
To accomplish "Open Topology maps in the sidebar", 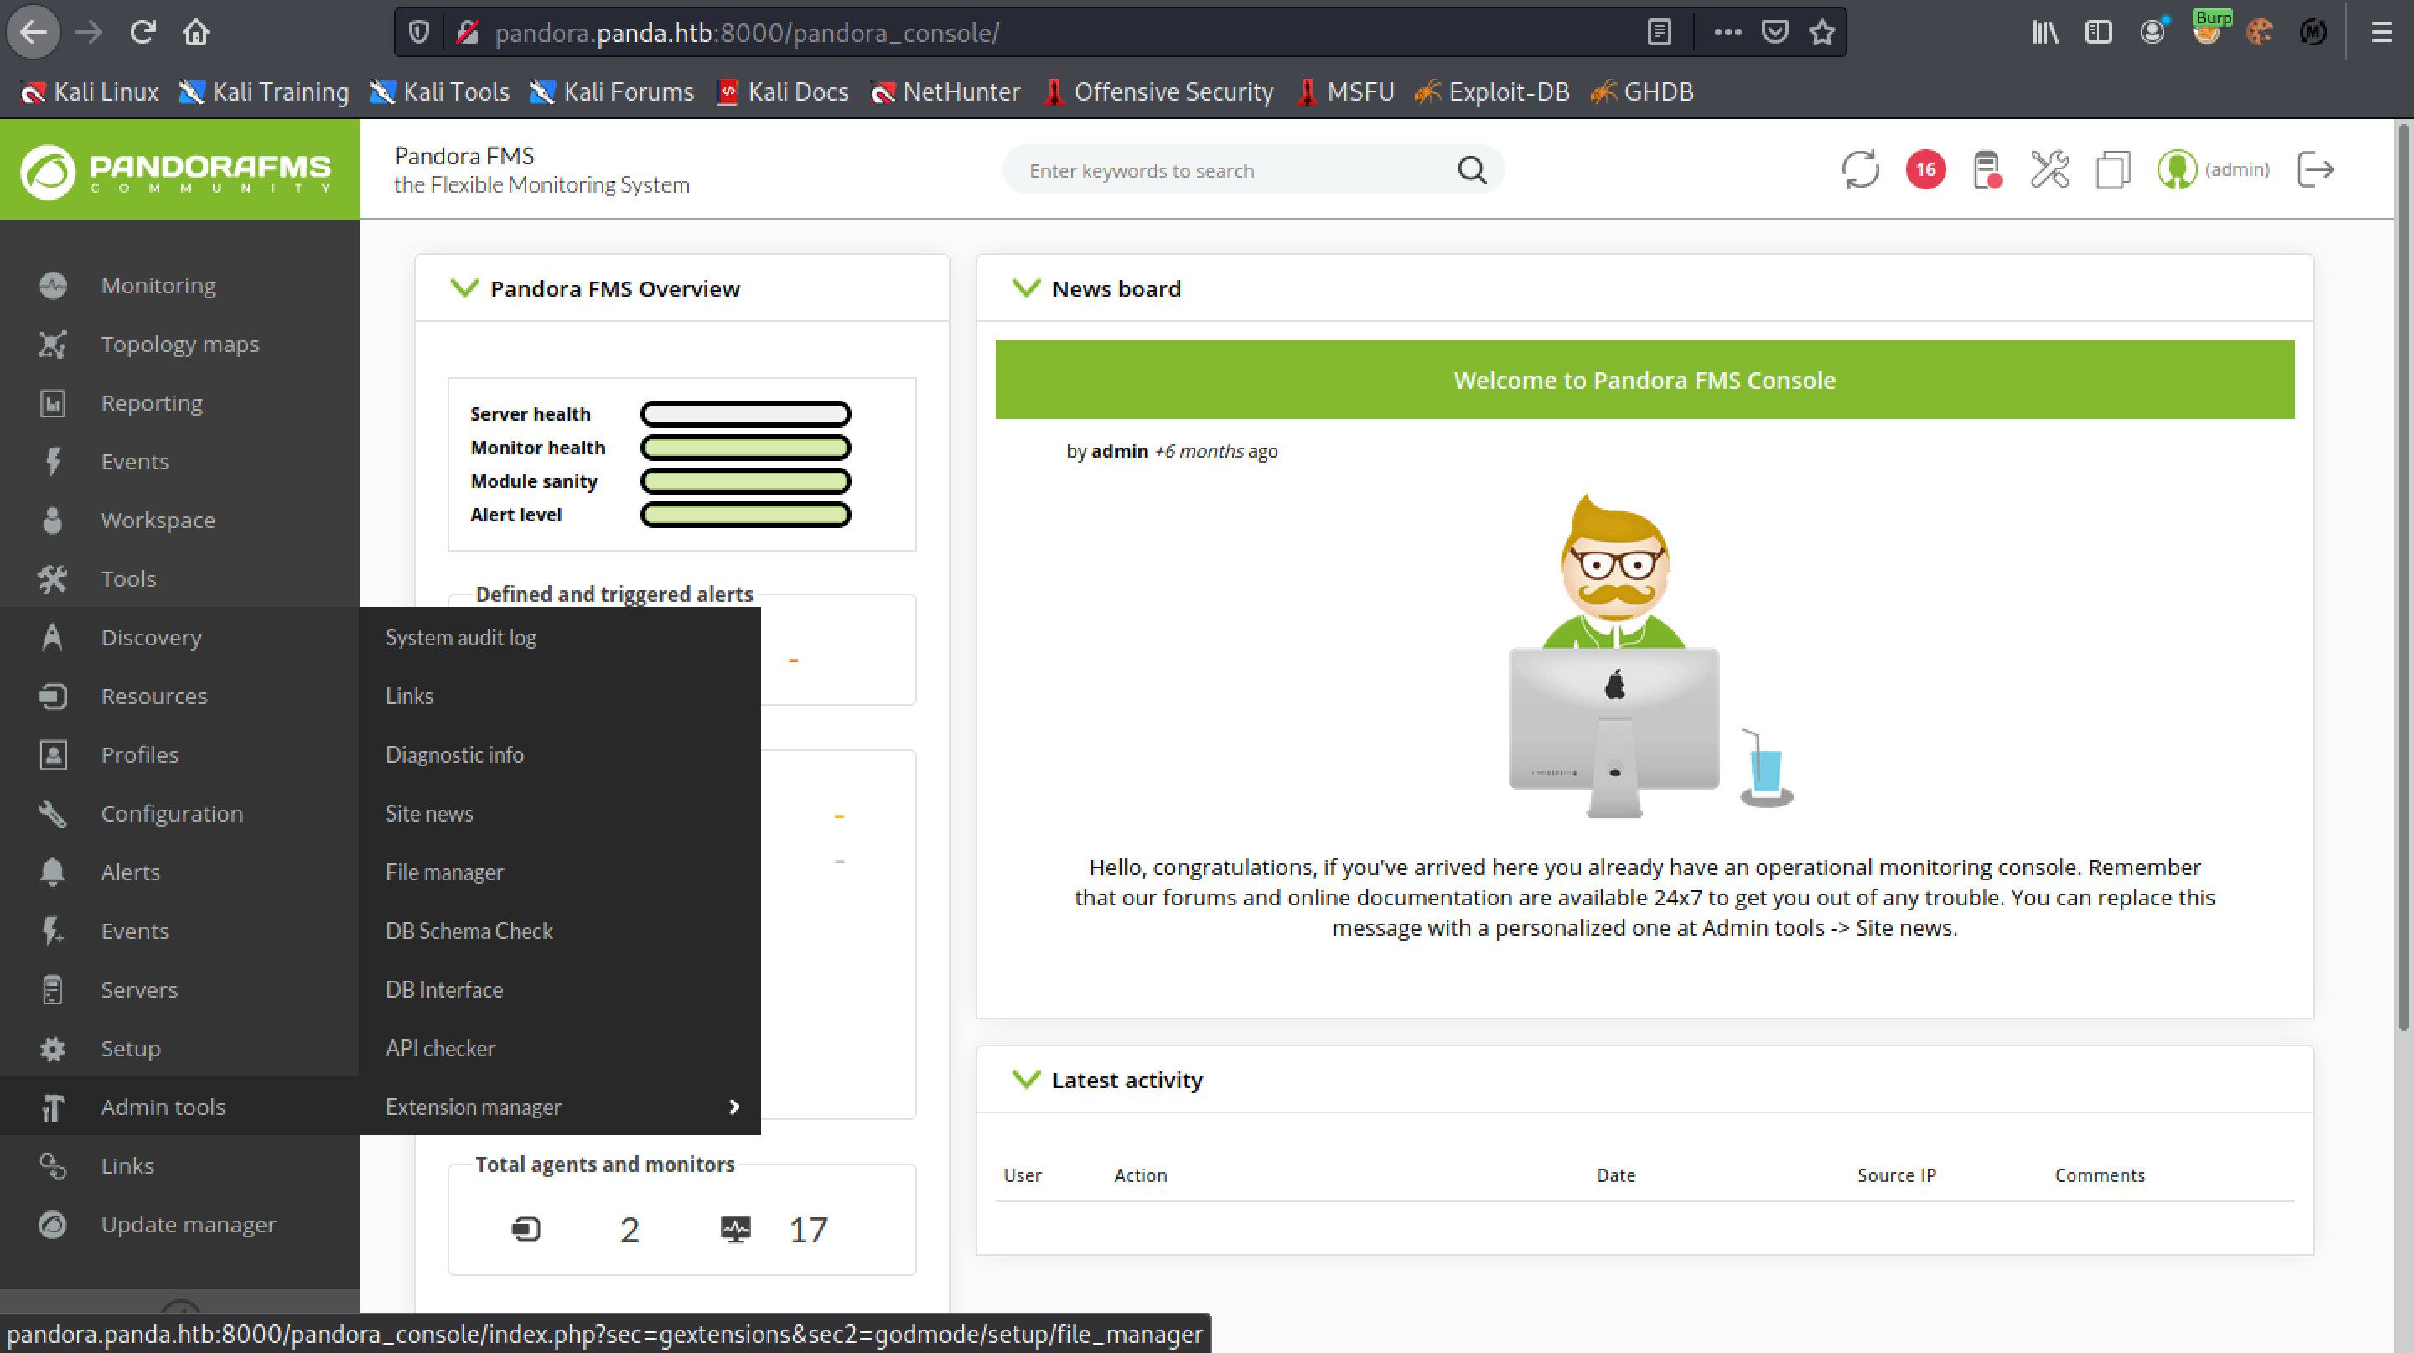I will (x=180, y=344).
